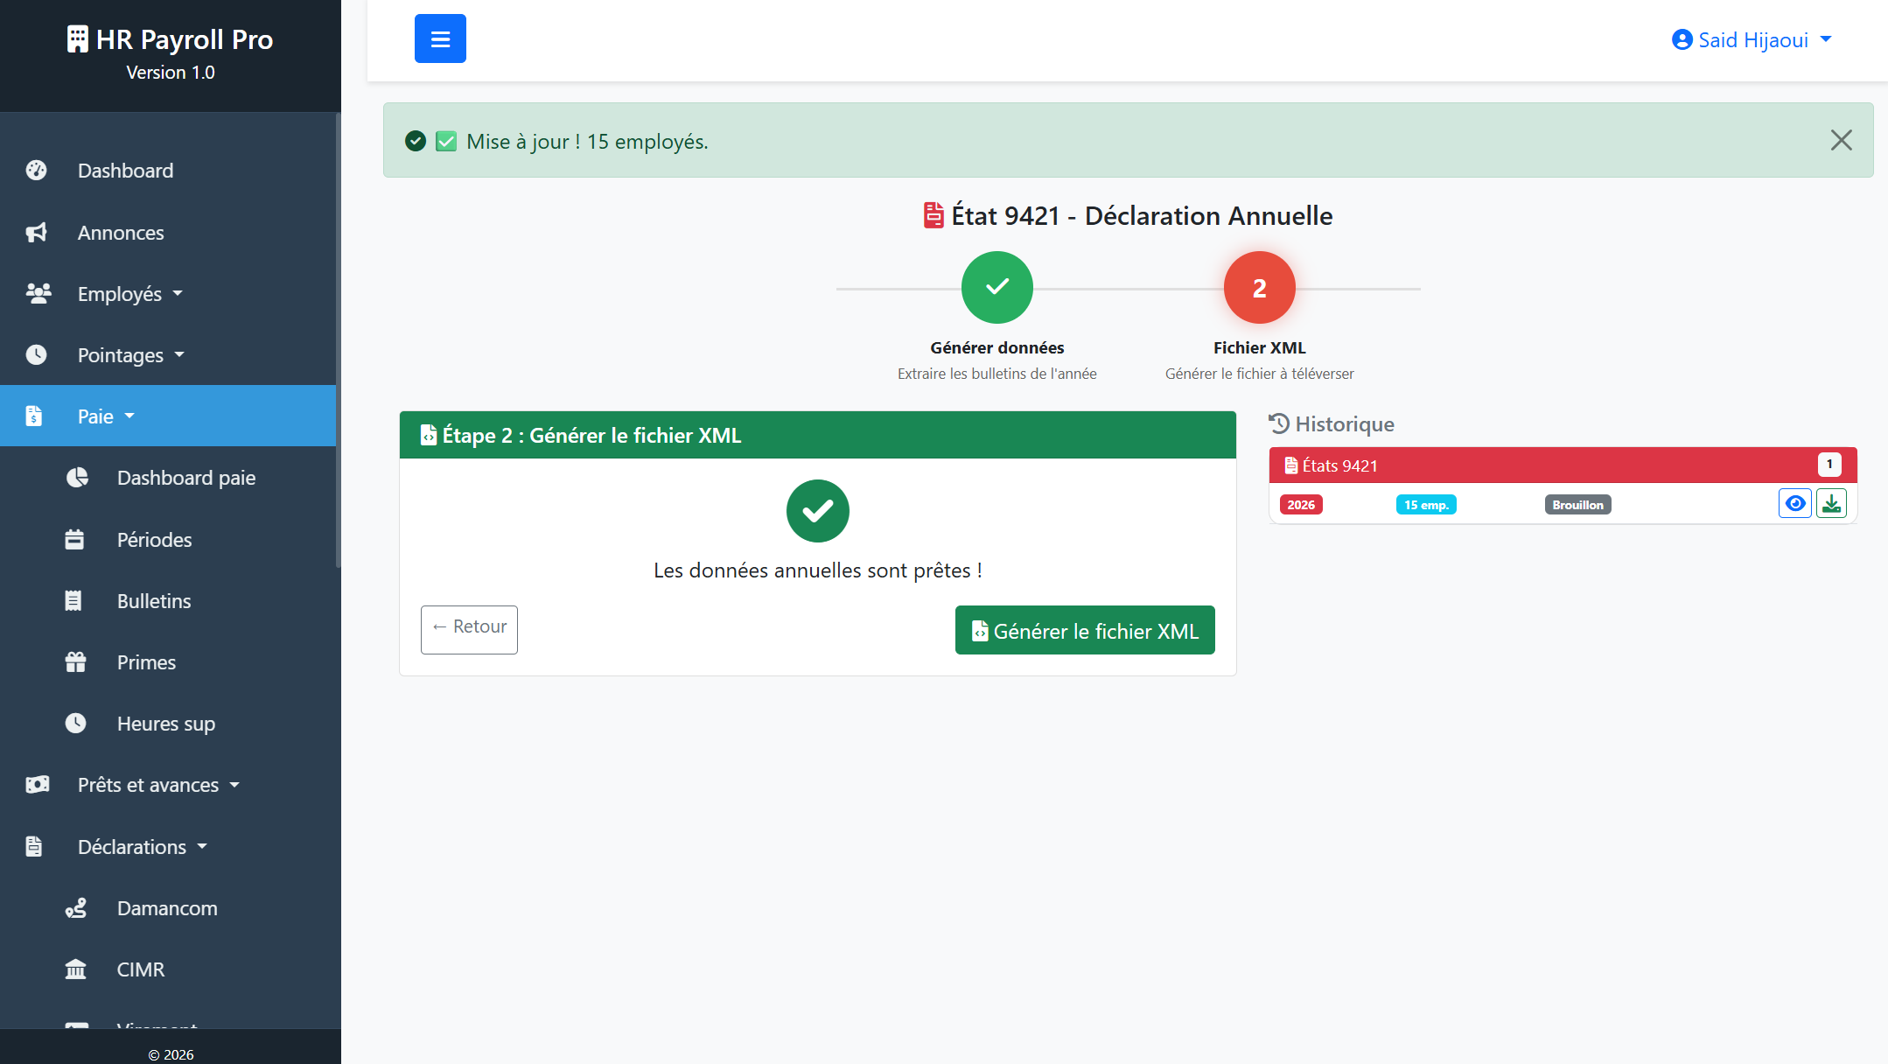The width and height of the screenshot is (1888, 1064).
Task: Open Heures sup page
Action: (x=166, y=724)
